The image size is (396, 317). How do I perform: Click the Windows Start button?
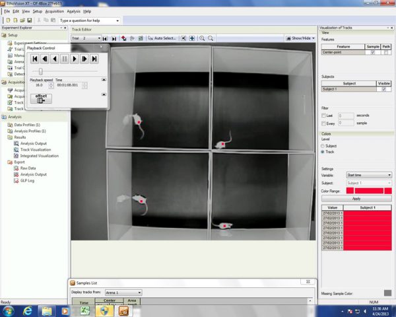click(9, 311)
